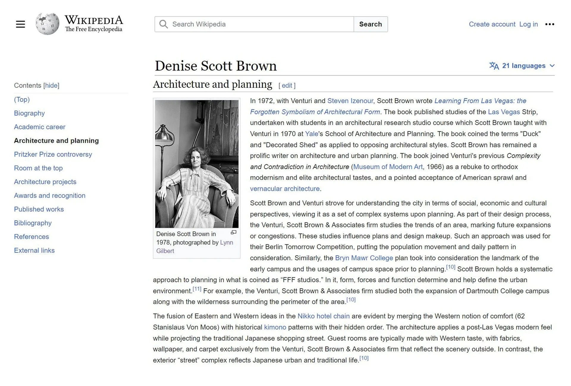The height and width of the screenshot is (386, 571).
Task: Click the Log in link
Action: (528, 24)
